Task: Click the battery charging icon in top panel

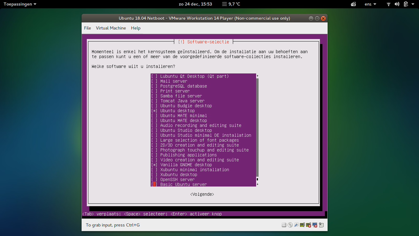Action: [x=406, y=4]
